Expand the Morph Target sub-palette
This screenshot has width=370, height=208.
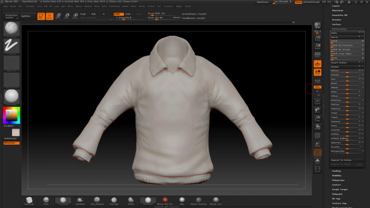(340, 190)
